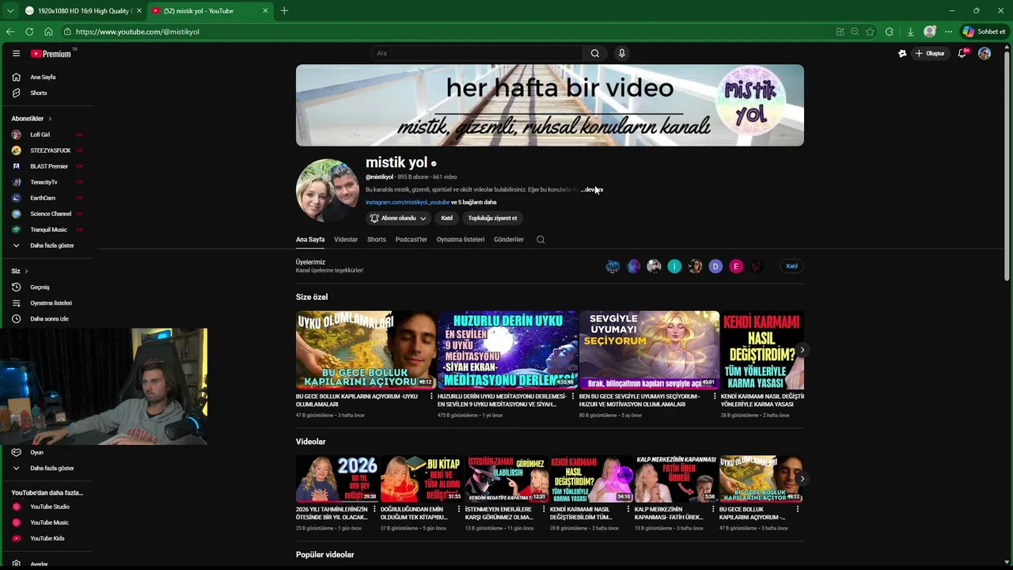1013x570 pixels.
Task: Show next videos in Size özel row
Action: 802,350
